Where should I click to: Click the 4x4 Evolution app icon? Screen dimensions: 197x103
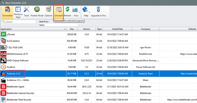[3, 41]
